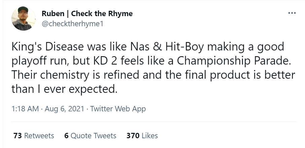Click the number 6 quote count

click(66, 136)
